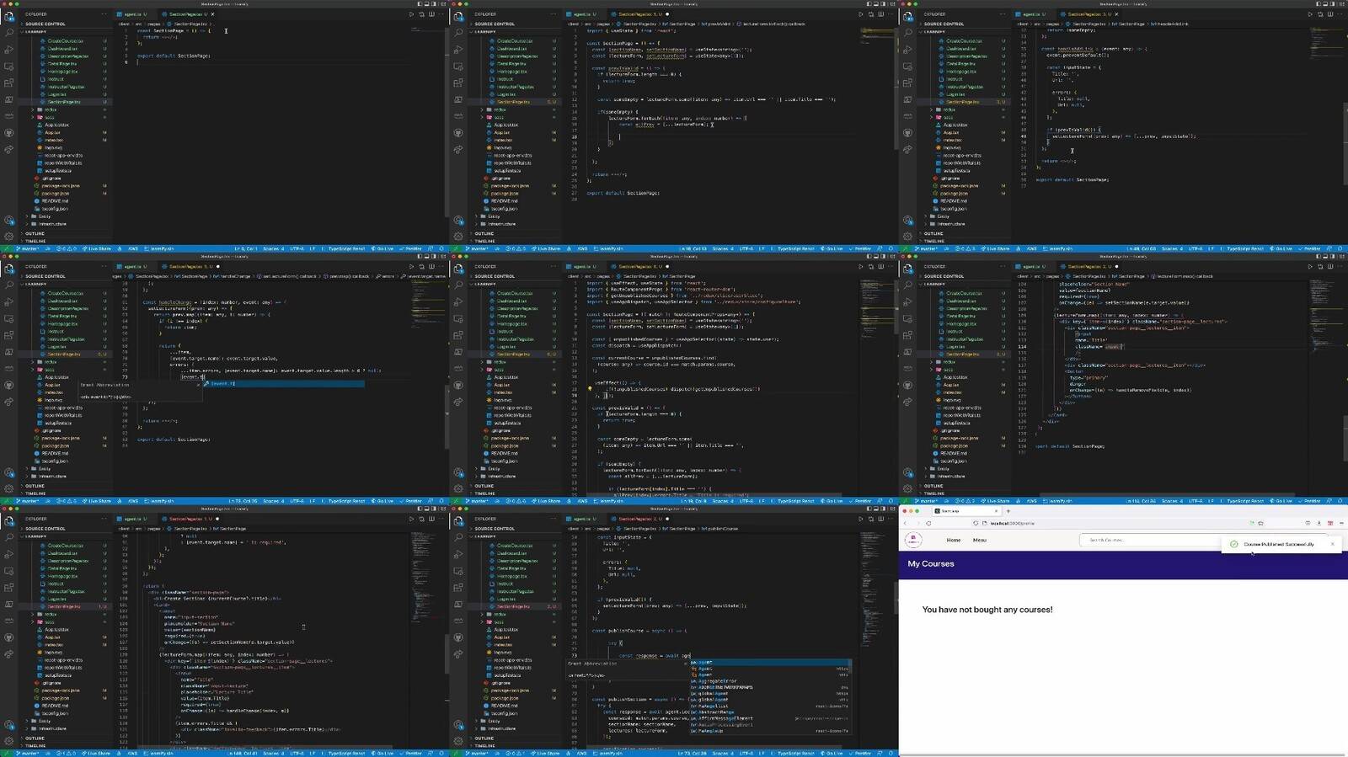
Task: Expand SOURCE CONTROL section in top-left frame
Action: [x=65, y=24]
